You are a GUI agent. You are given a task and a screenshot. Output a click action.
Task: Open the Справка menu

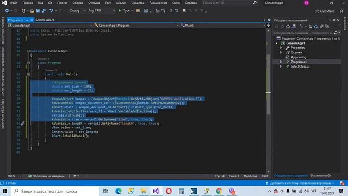(191, 3)
